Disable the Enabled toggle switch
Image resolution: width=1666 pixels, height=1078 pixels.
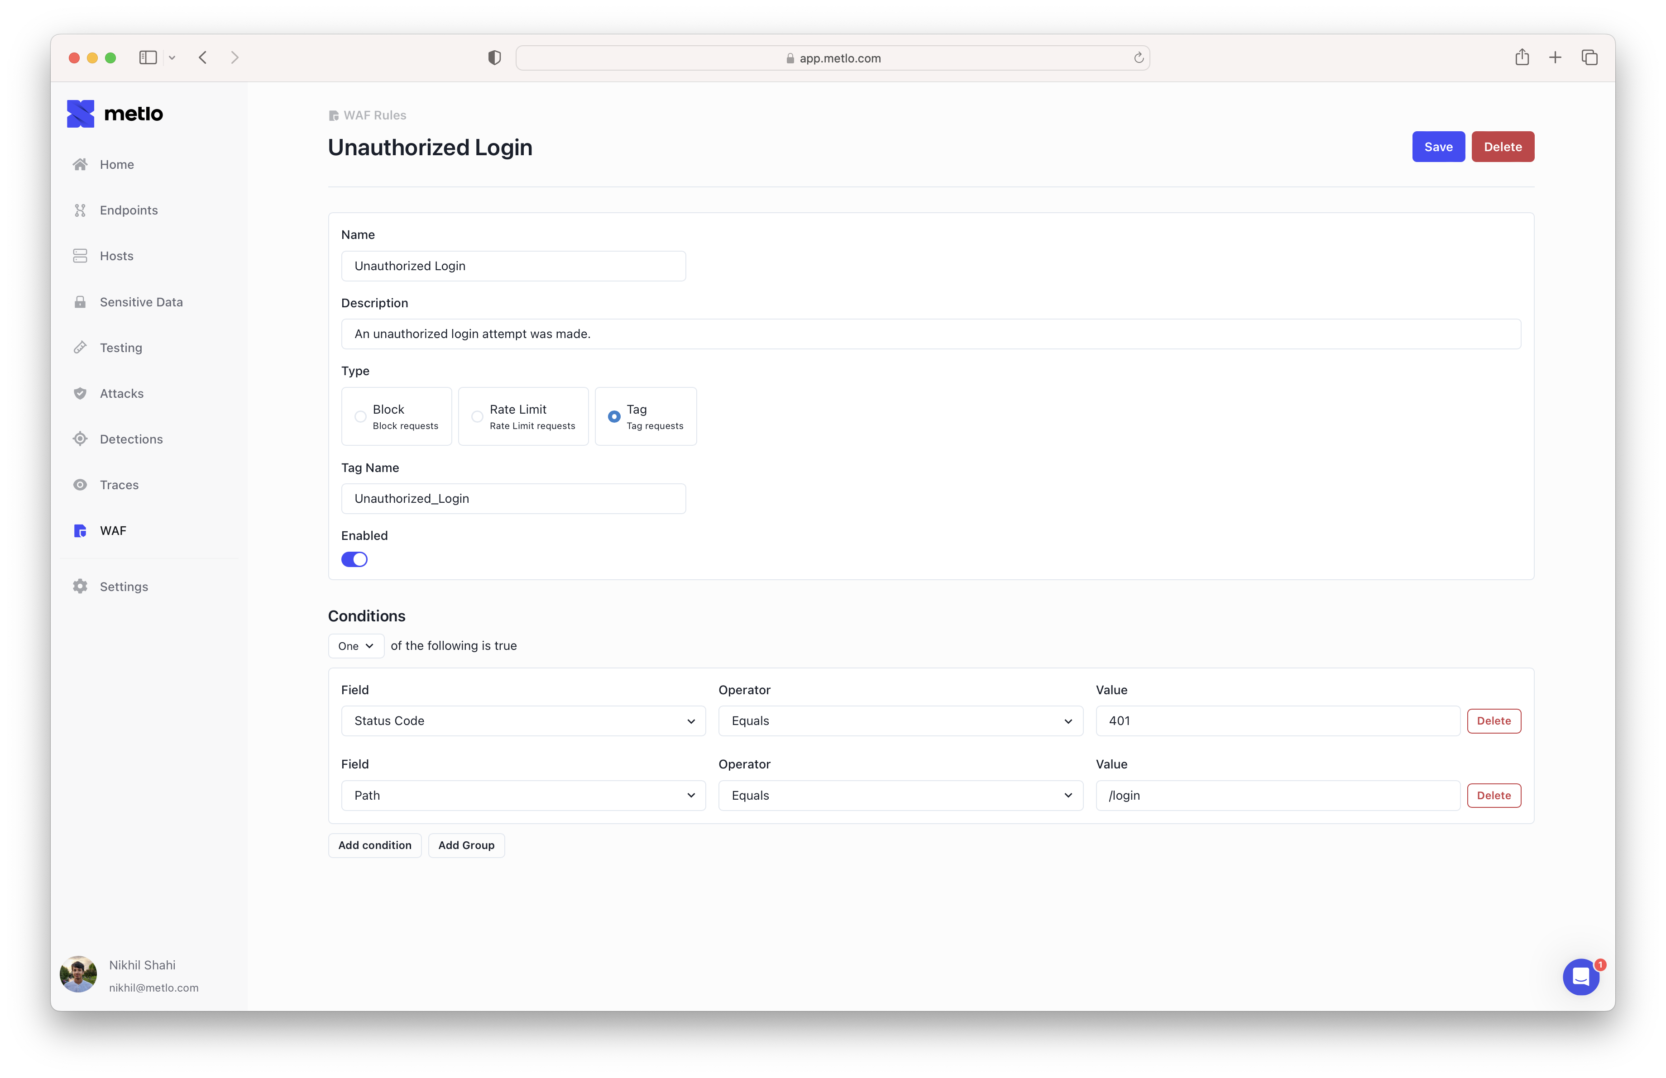pos(354,559)
